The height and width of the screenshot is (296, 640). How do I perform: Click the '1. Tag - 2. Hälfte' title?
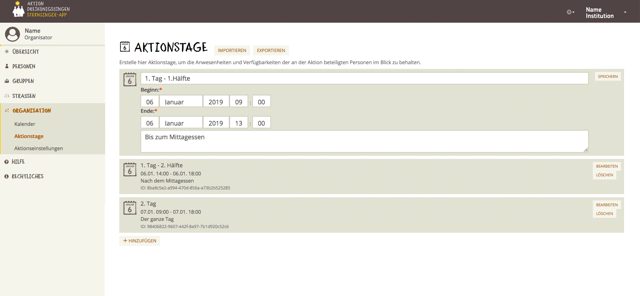point(161,165)
